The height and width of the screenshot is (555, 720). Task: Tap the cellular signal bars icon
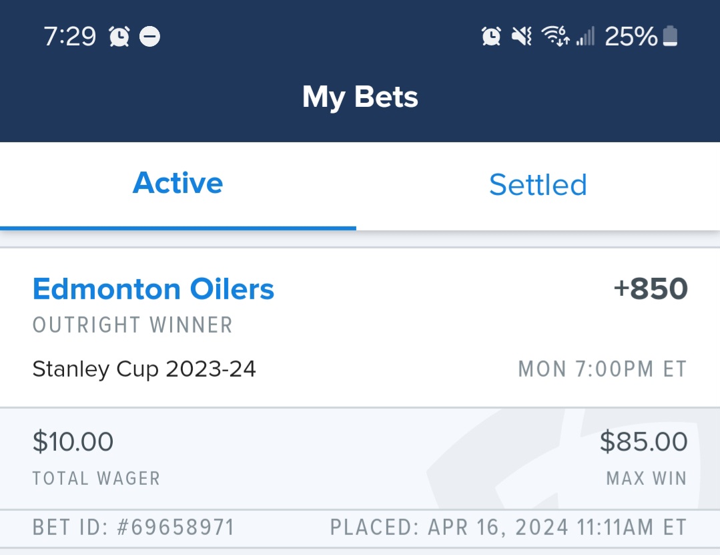585,36
